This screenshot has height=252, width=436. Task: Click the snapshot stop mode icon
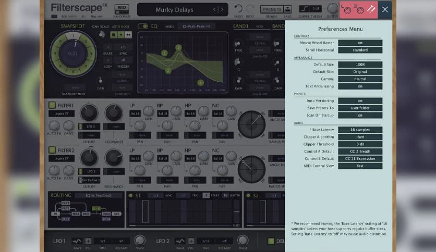(x=113, y=35)
